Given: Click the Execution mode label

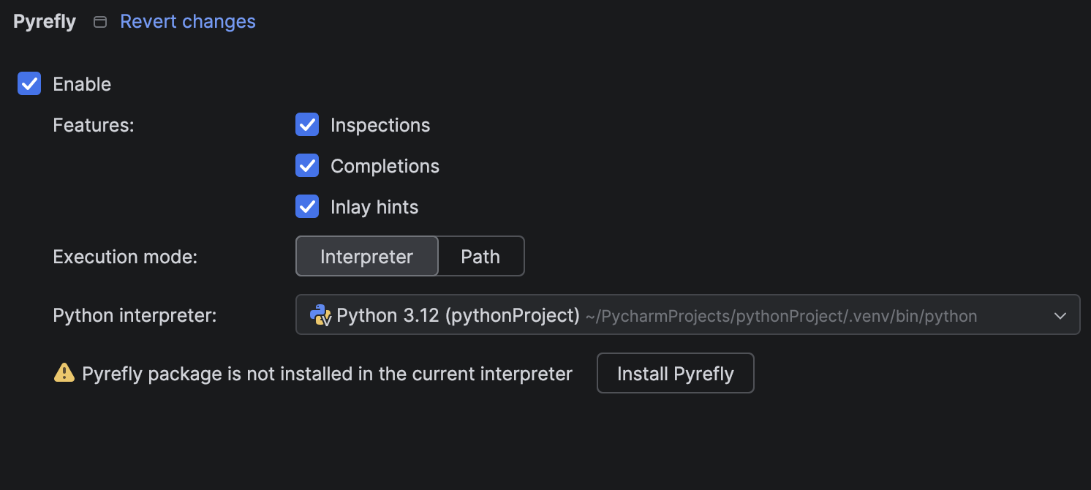Looking at the screenshot, I should pos(124,256).
